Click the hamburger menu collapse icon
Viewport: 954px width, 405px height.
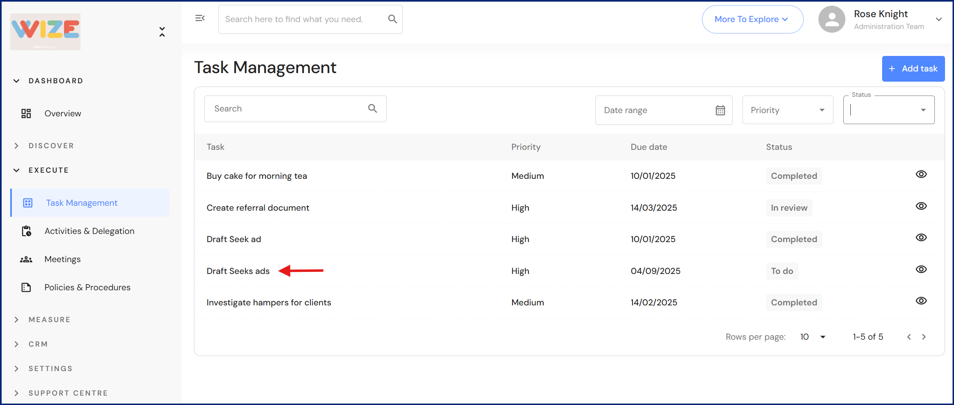coord(200,18)
